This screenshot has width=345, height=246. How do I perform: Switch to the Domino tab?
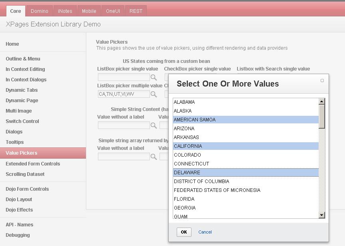(40, 11)
